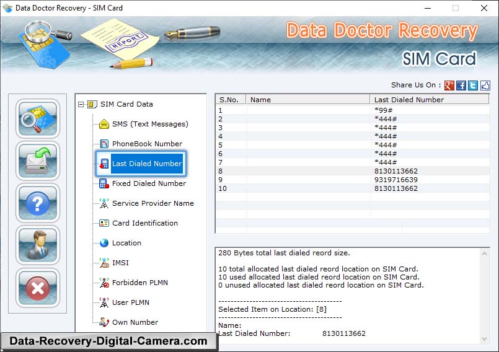This screenshot has height=352, width=499.
Task: Click the SMS envelope icon in tree
Action: [104, 124]
